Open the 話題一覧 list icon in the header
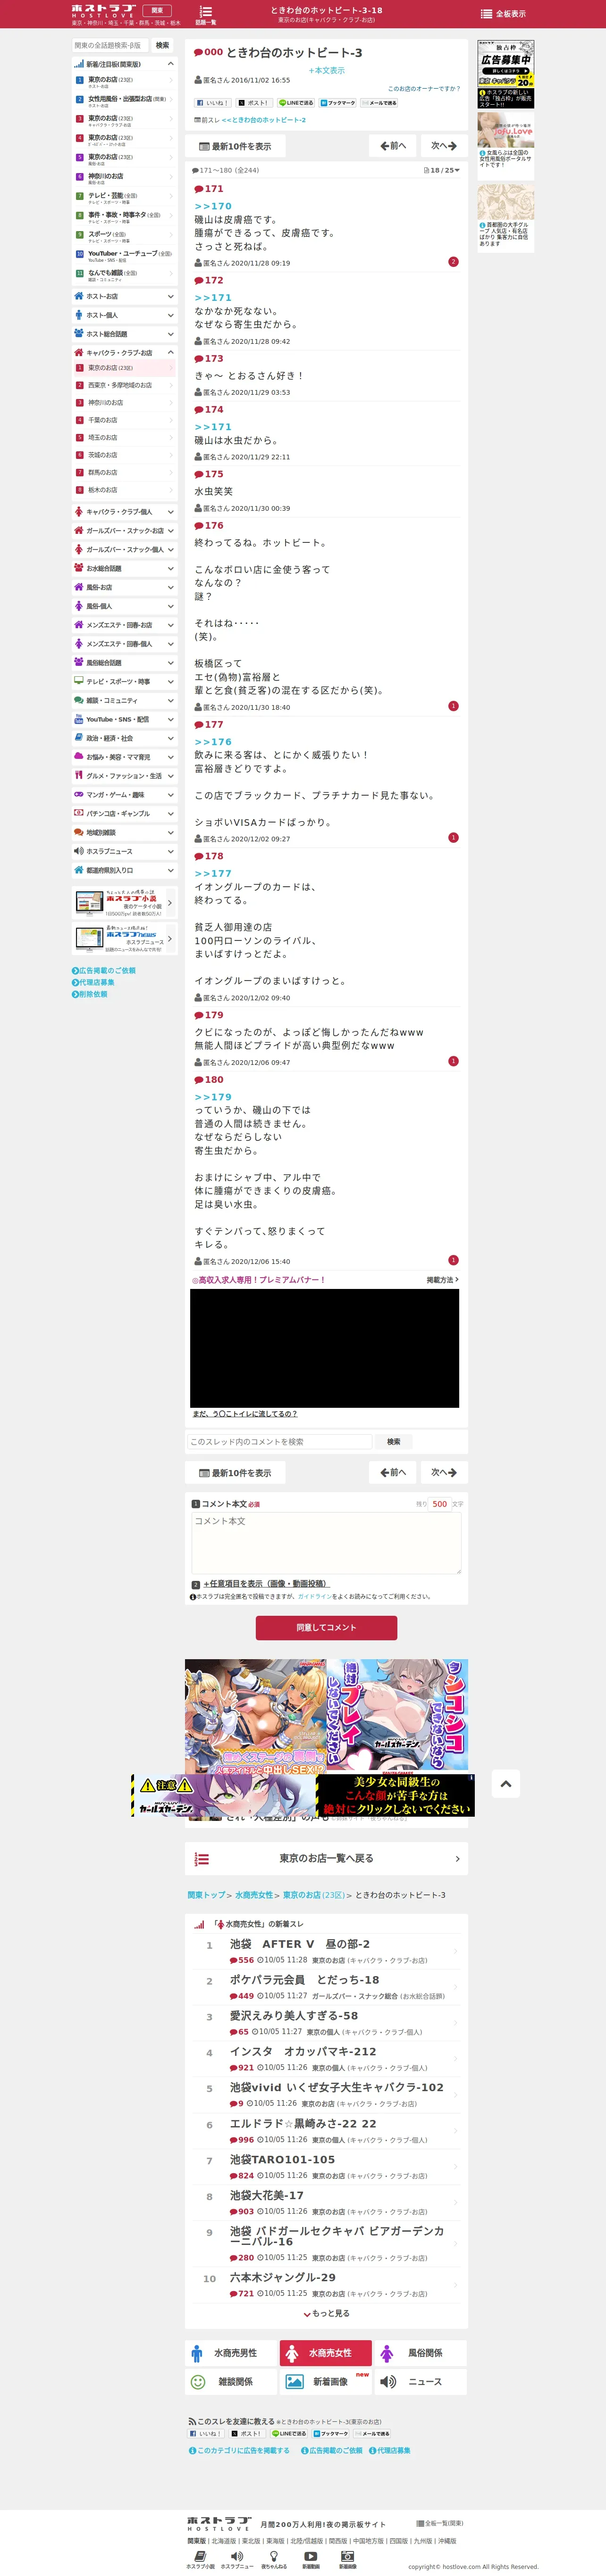 pos(205,14)
